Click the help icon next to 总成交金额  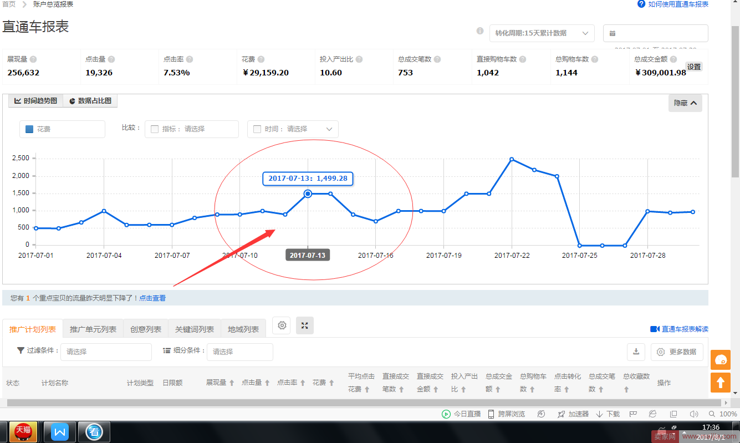[x=673, y=59]
